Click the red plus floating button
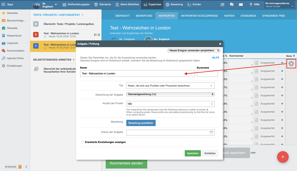Image resolution: width=297 pixels, height=171 pixels. click(283, 157)
